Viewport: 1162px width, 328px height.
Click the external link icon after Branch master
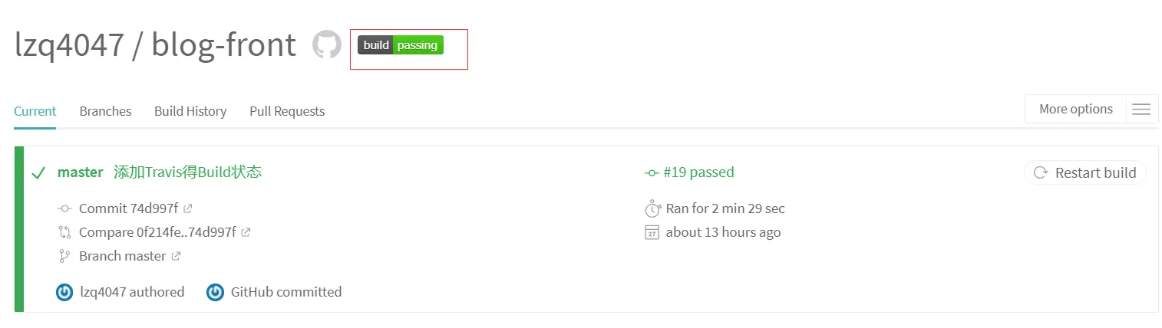pyautogui.click(x=176, y=256)
